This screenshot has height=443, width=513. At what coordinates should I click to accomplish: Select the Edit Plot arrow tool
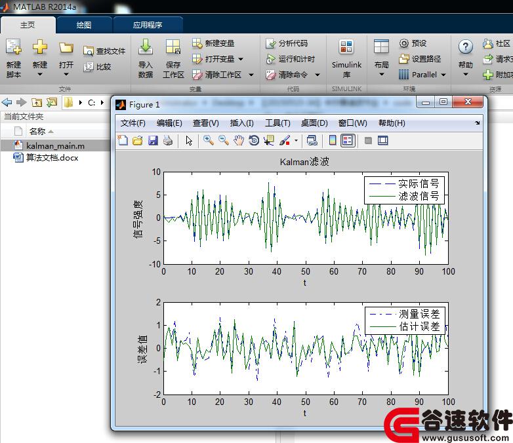pyautogui.click(x=189, y=141)
